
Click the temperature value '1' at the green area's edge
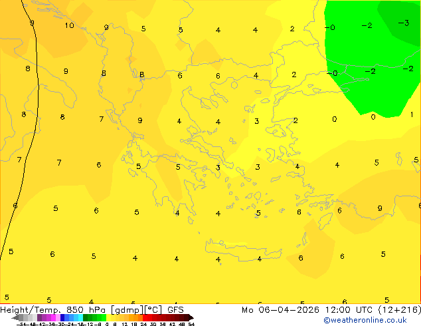pos(412,114)
